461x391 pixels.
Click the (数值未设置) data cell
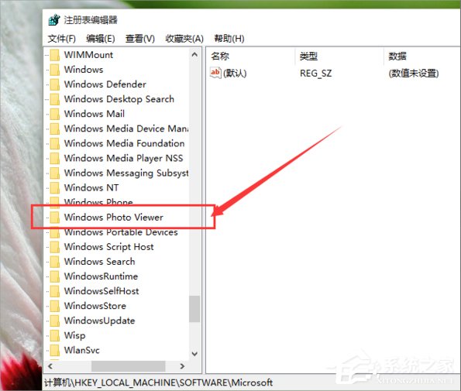point(414,73)
